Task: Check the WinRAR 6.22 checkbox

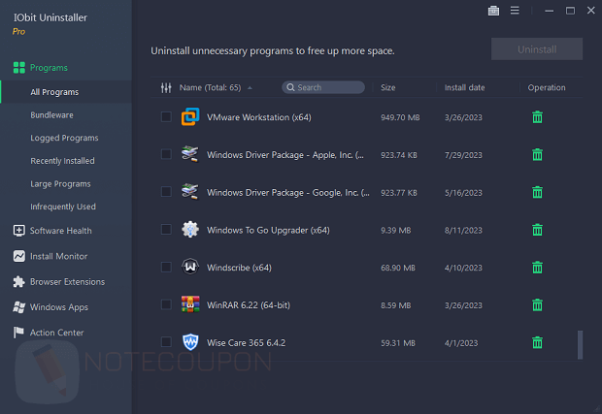Action: point(166,304)
